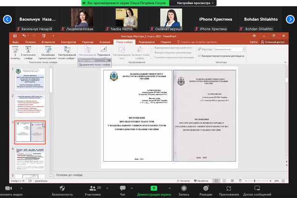Click the green Share Screen icon
This screenshot has width=297, height=198.
(153, 188)
